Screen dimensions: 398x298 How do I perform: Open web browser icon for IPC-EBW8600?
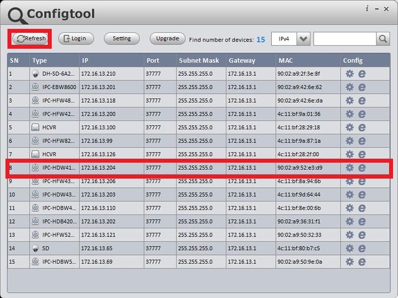(x=362, y=87)
